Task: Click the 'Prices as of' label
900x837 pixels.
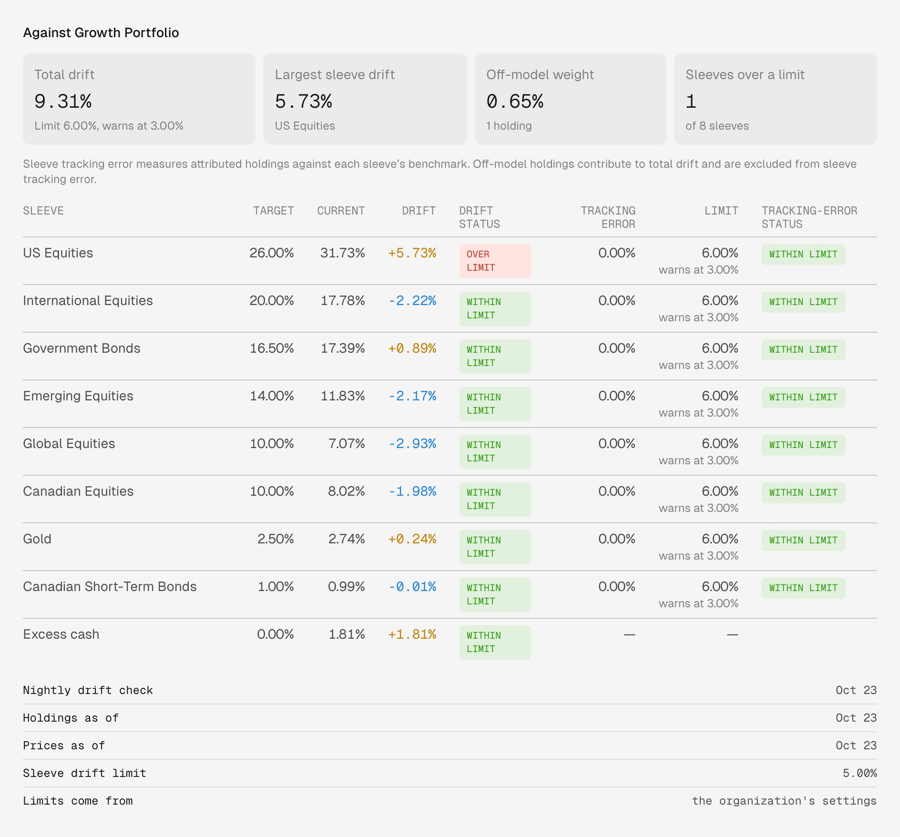Action: [x=64, y=745]
